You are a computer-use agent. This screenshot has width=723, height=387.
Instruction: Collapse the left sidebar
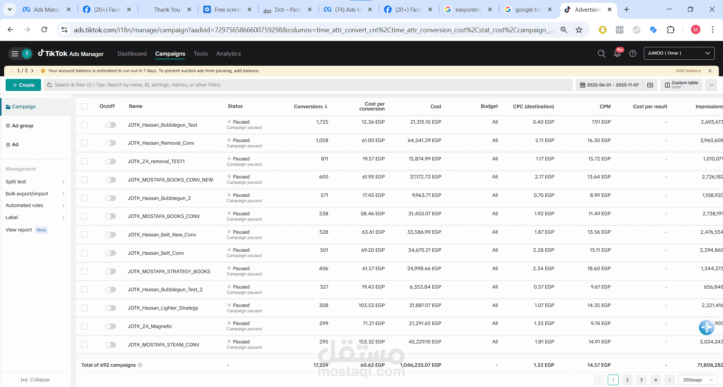point(35,380)
